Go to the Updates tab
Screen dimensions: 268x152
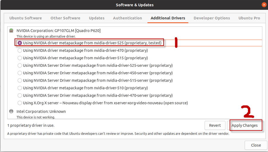pyautogui.click(x=97, y=18)
